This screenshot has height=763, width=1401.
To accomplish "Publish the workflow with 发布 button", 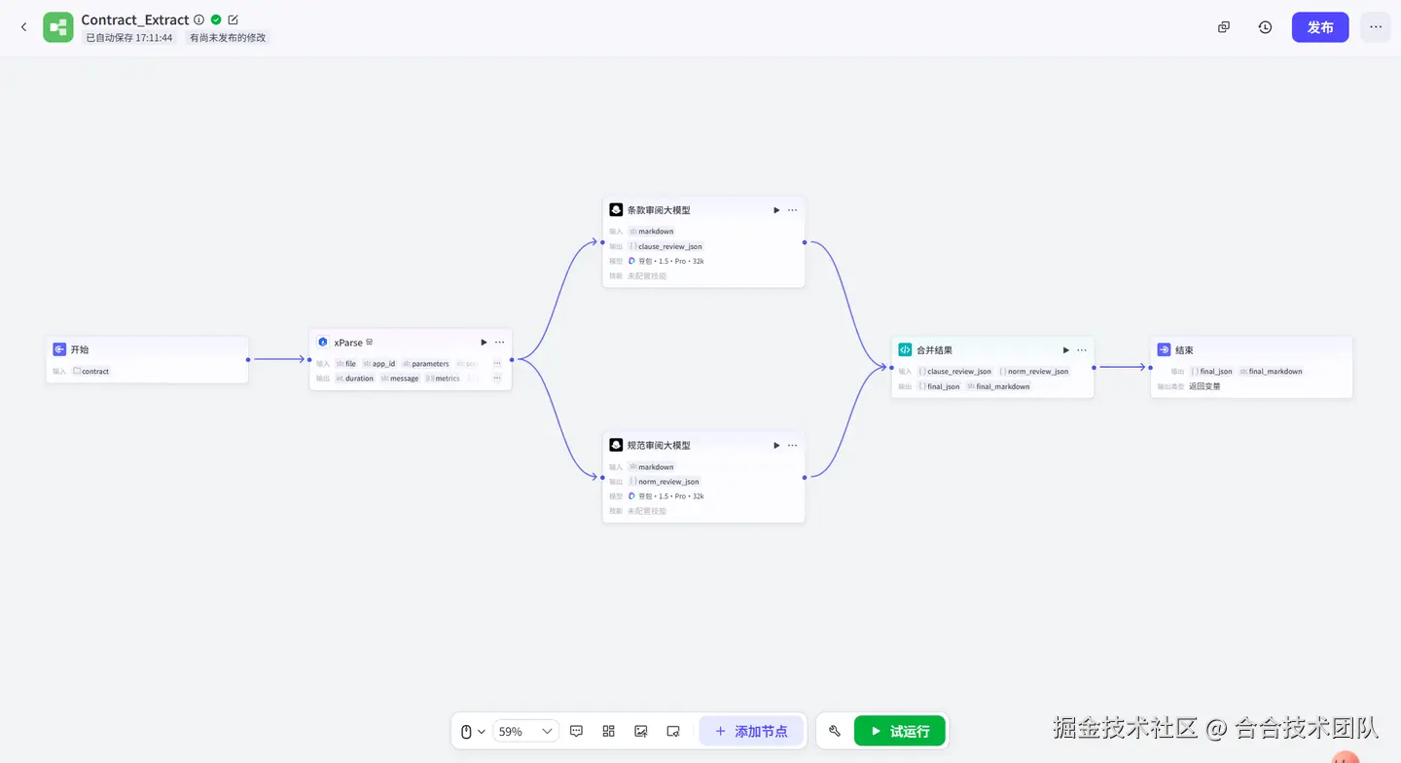I will 1320,27.
